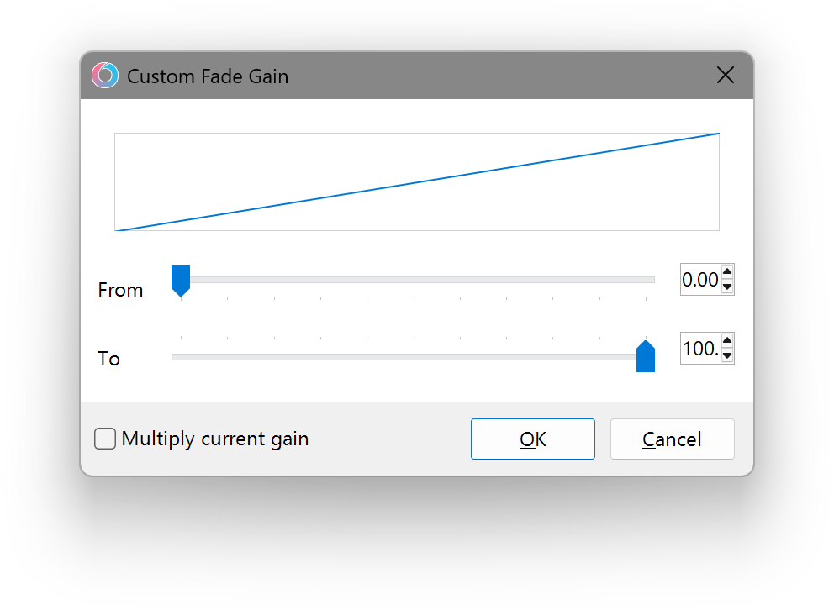Click the Custom Fade Gain title text
This screenshot has width=834, height=610.
[x=208, y=76]
